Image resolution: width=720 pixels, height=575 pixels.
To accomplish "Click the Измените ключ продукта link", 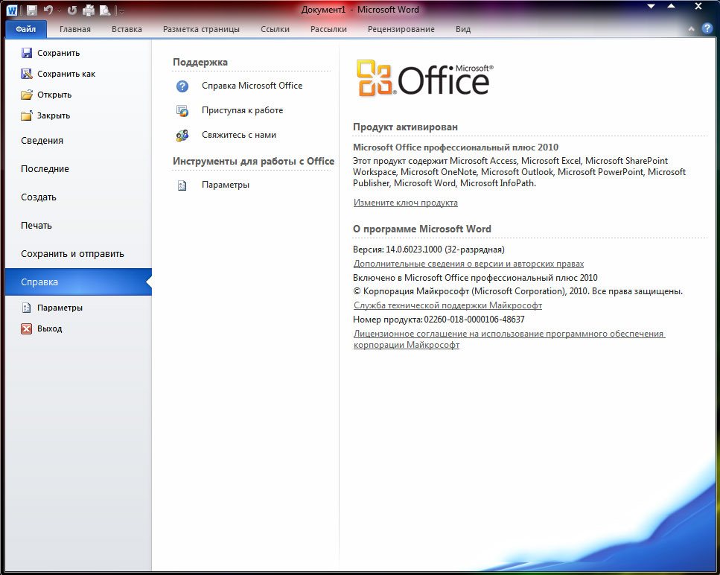I will click(405, 203).
